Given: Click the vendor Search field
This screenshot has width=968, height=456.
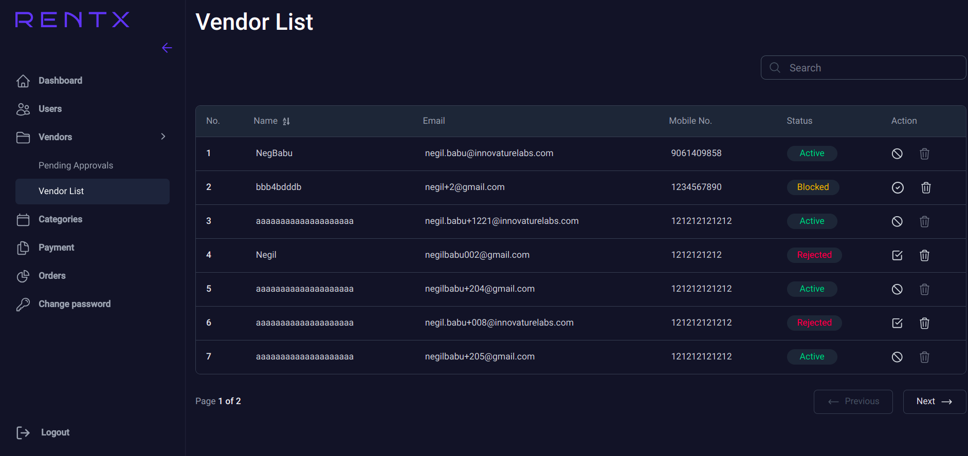Looking at the screenshot, I should pyautogui.click(x=869, y=68).
